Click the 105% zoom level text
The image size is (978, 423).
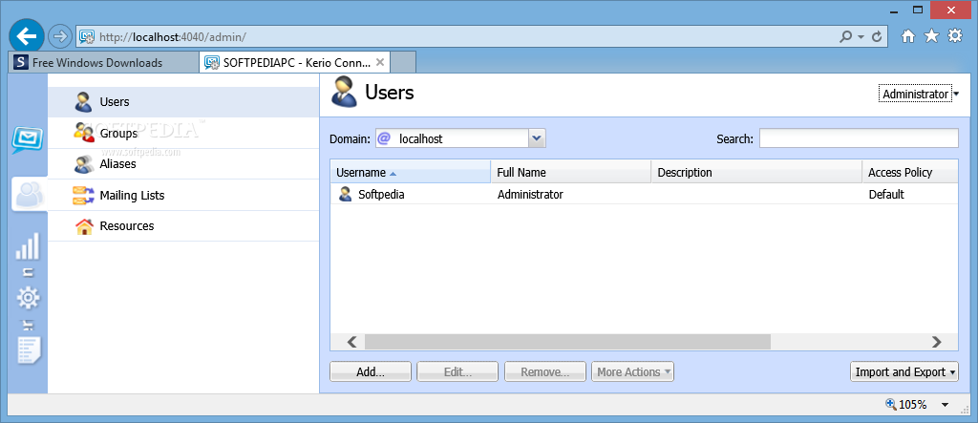tap(912, 405)
